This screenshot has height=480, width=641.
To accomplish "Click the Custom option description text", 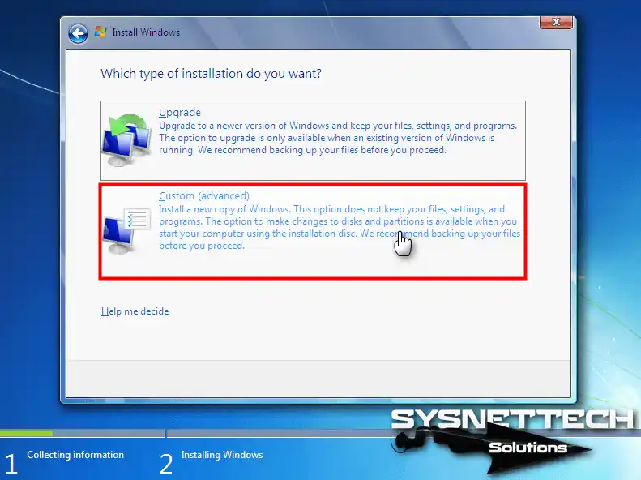I will pyautogui.click(x=339, y=227).
